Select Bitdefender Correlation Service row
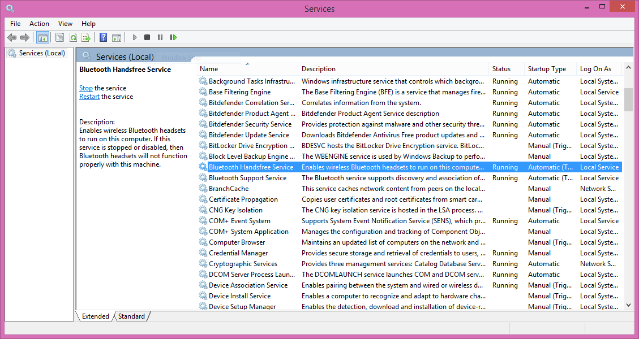The image size is (639, 339). point(410,103)
